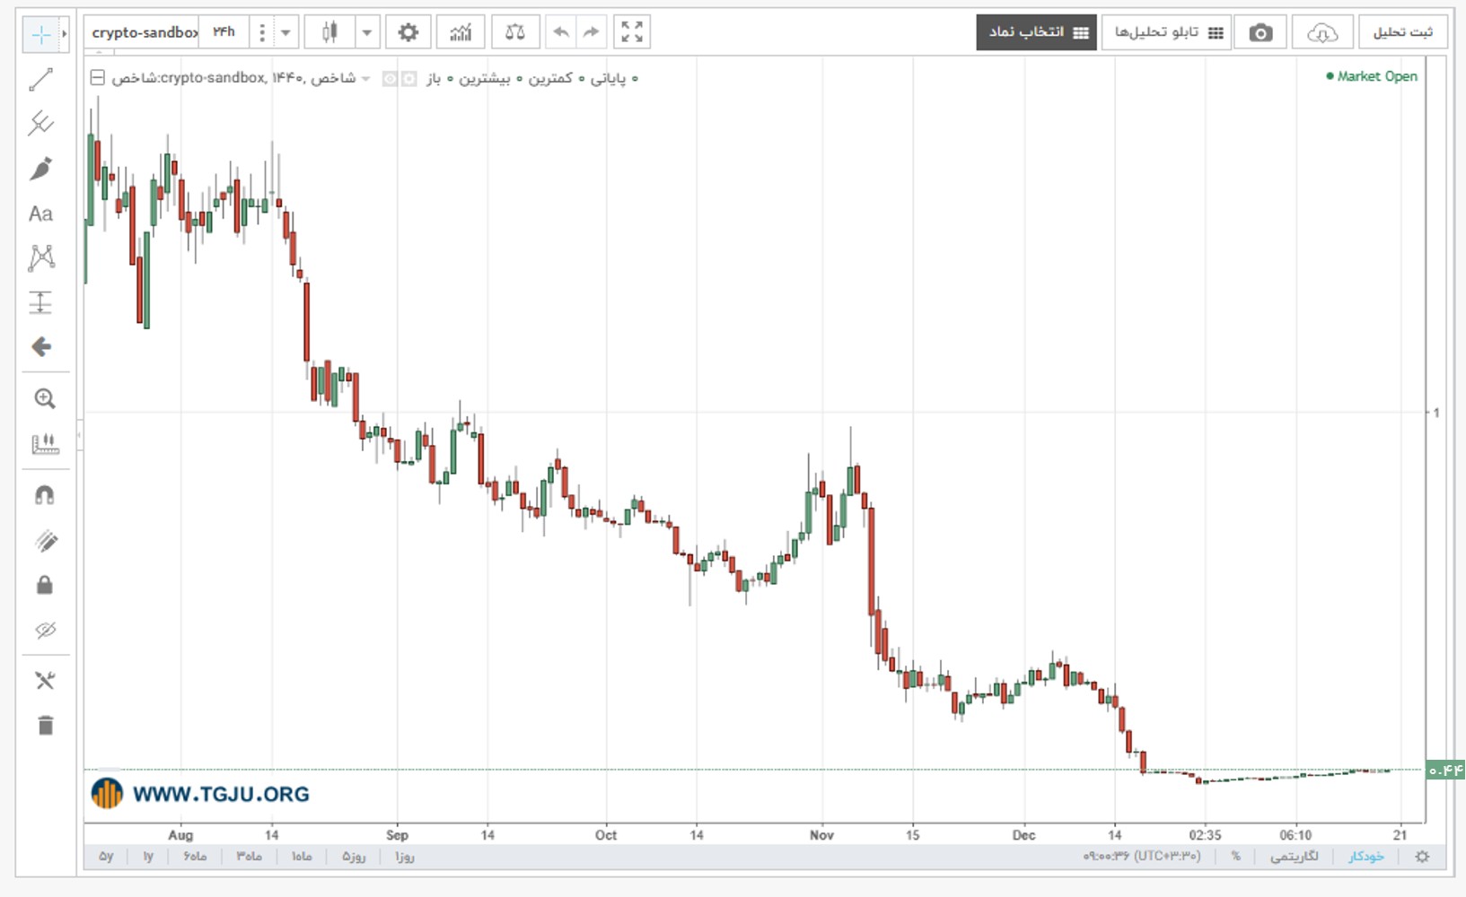Viewport: 1466px width, 897px height.
Task: Select the crosshair cursor tool
Action: [x=41, y=34]
